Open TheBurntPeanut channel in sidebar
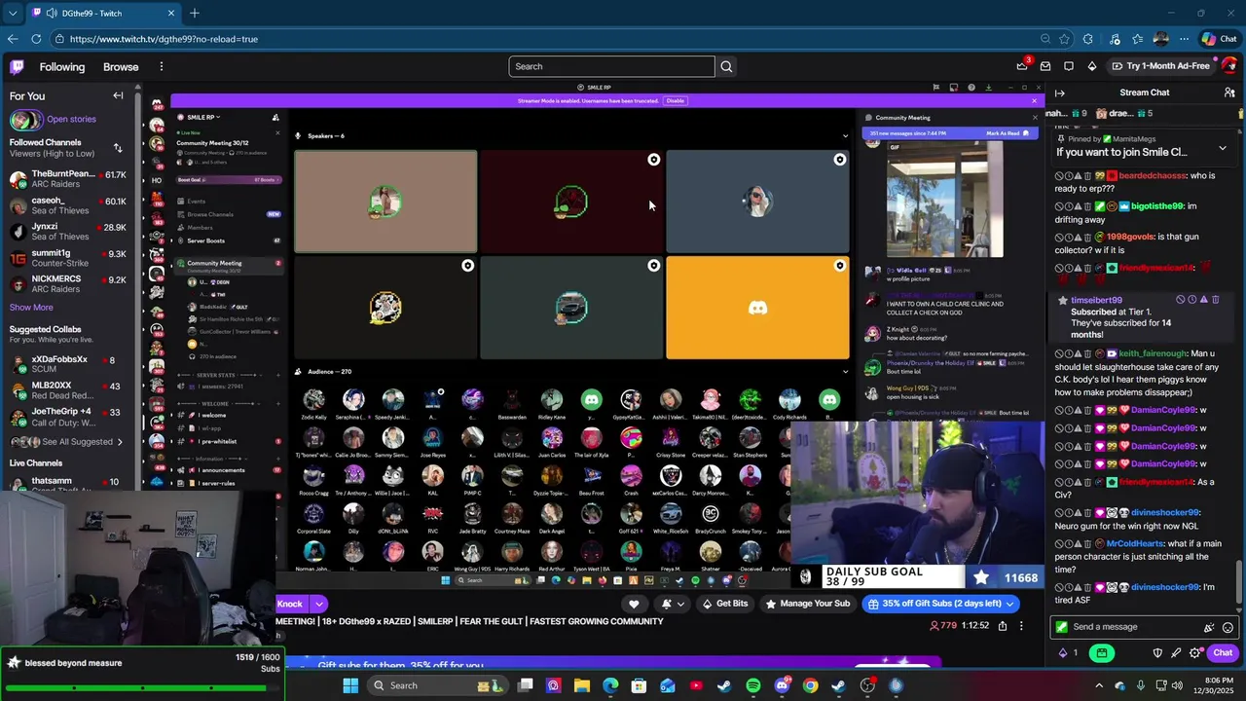The height and width of the screenshot is (701, 1246). point(68,179)
